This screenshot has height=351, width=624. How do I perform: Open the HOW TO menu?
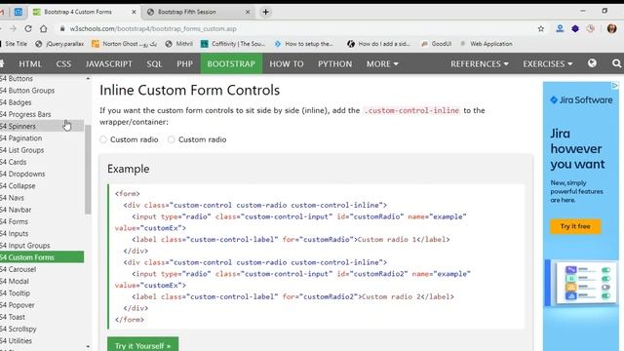click(x=287, y=63)
